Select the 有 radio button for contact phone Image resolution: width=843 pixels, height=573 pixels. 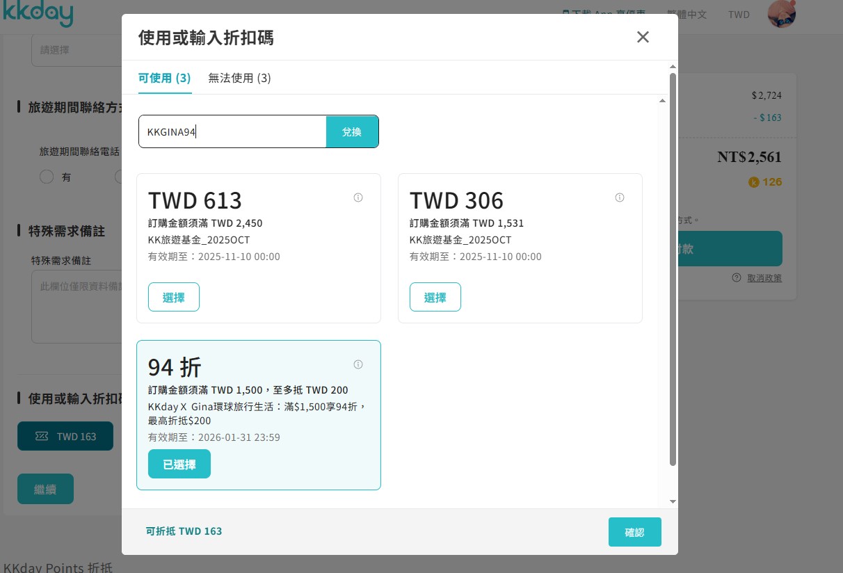(47, 177)
